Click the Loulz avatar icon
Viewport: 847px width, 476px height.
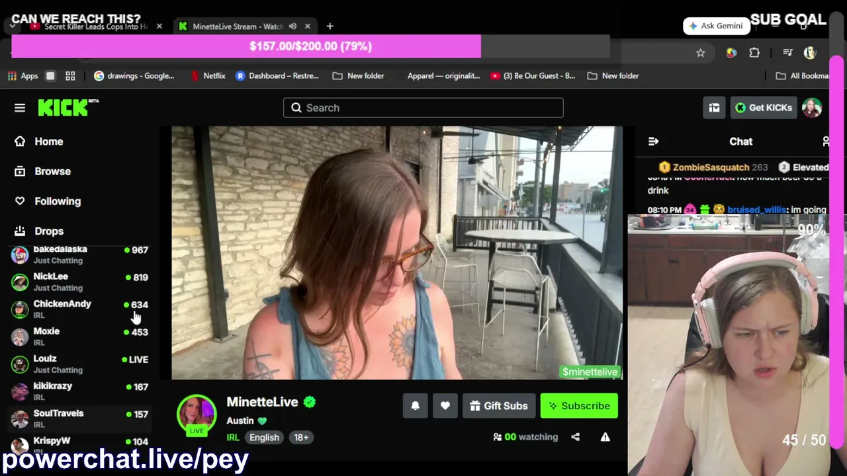(x=20, y=364)
